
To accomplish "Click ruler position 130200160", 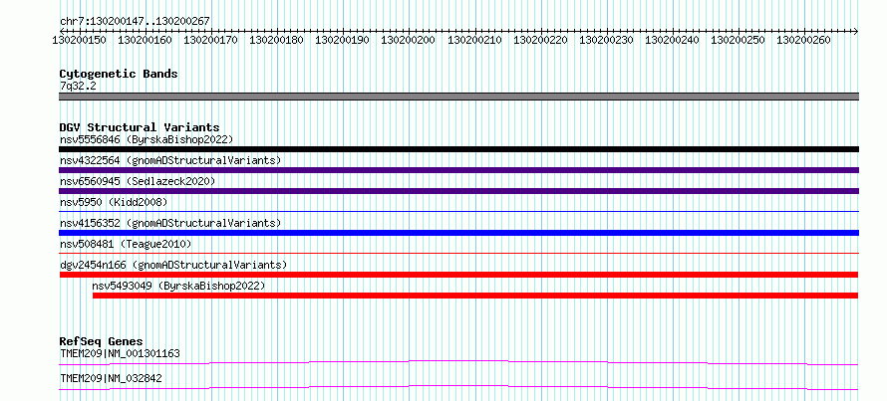I will (145, 40).
